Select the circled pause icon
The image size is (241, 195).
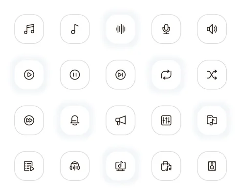pos(75,75)
